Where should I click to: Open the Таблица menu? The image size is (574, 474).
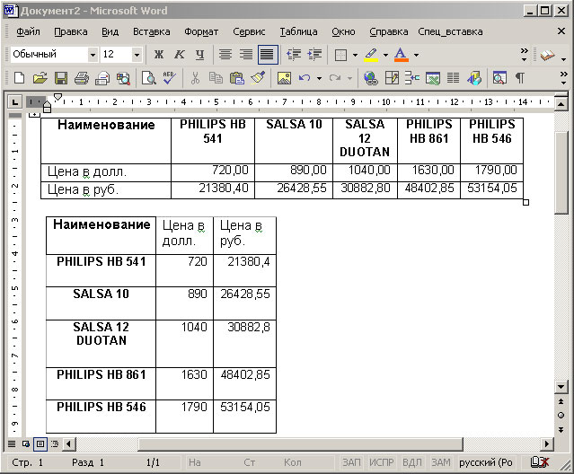[x=298, y=31]
